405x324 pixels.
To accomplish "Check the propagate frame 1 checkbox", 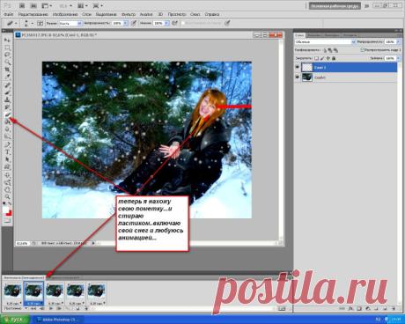I will (x=363, y=50).
